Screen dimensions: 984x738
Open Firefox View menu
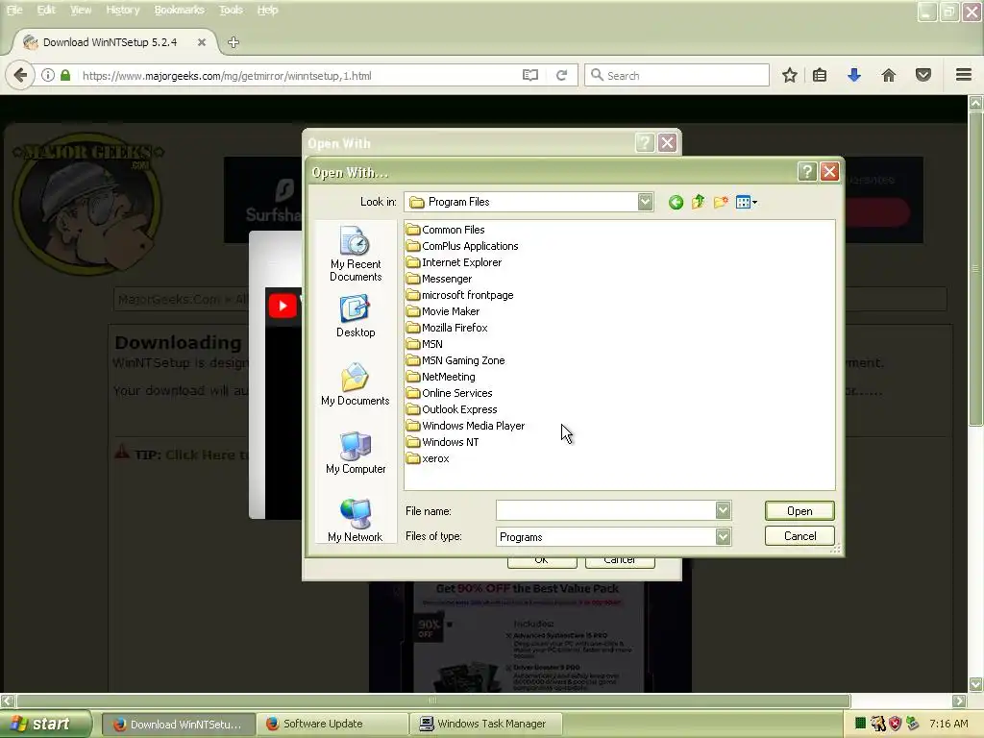tap(81, 10)
